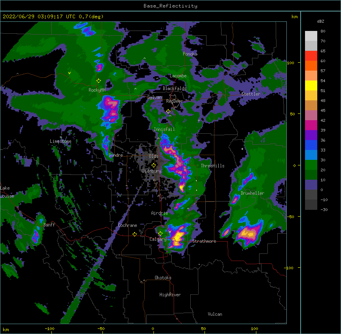The image size is (341, 334).
Task: Click the Vulcan city label
Action: (x=215, y=314)
